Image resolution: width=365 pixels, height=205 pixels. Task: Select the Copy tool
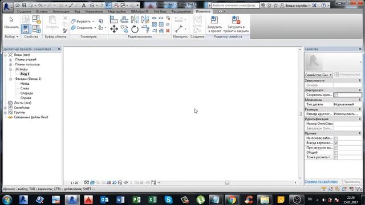pyautogui.click(x=124, y=29)
